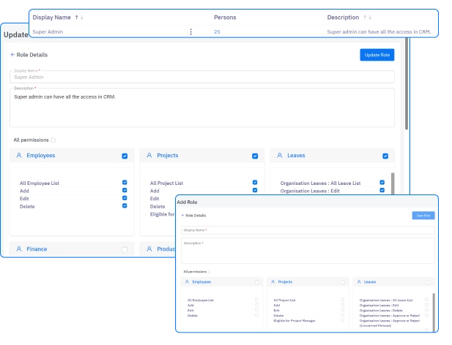Uncheck the All Project List permission checkbox
452x345 pixels.
click(x=255, y=183)
